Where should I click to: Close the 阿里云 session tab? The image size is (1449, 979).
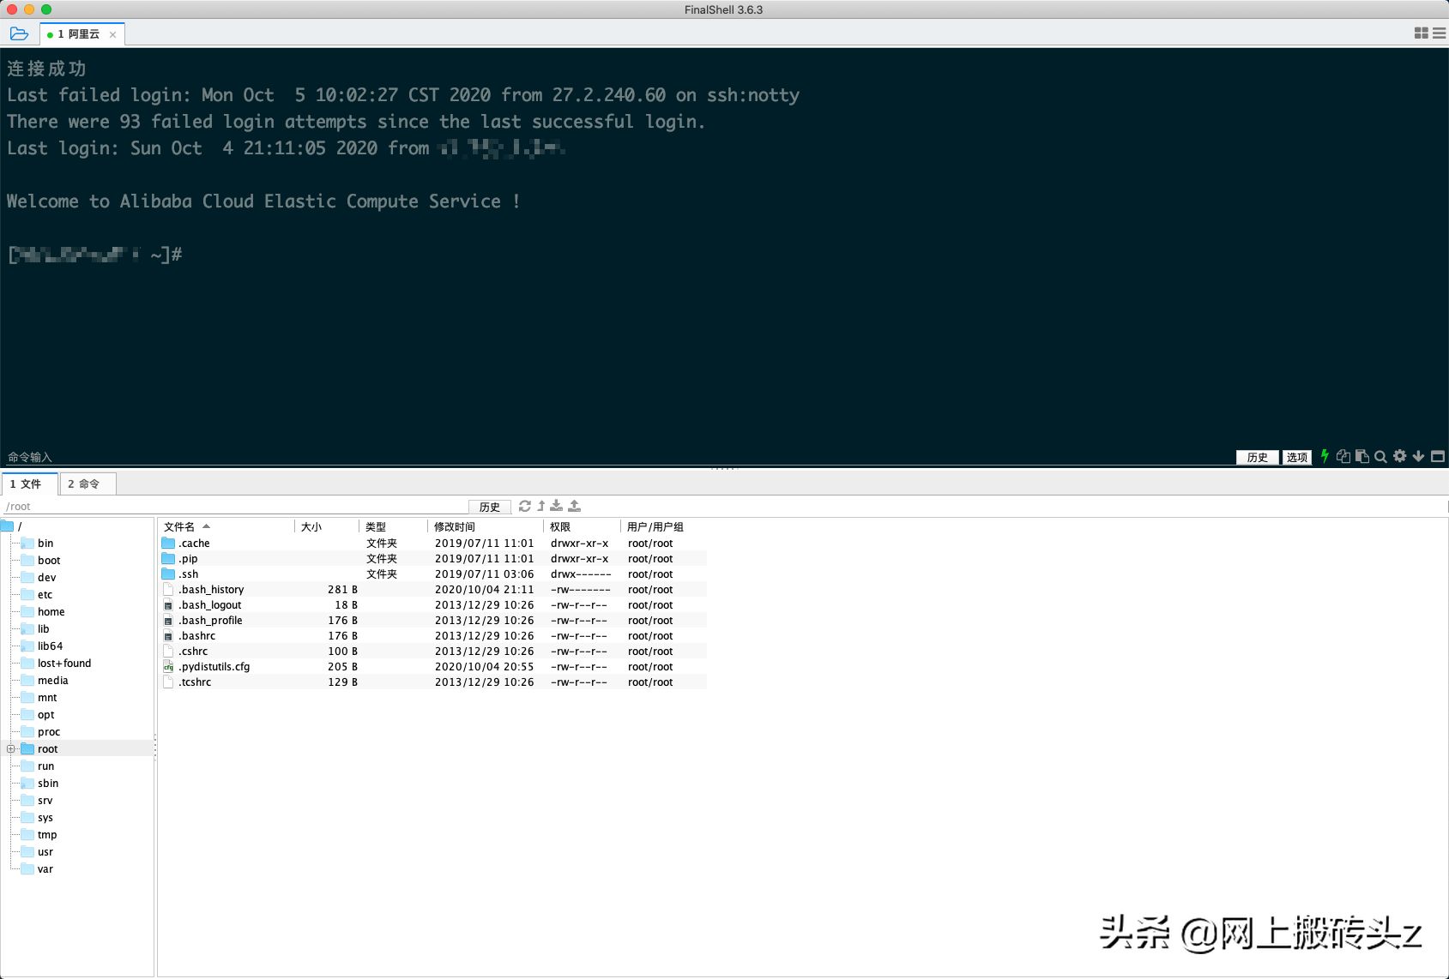112,35
